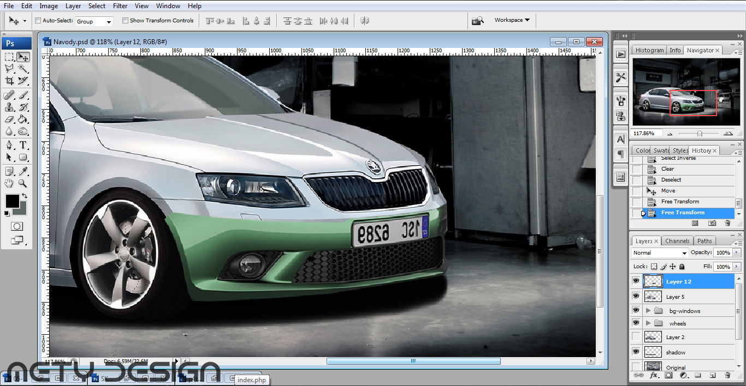Select the Notes tool

tap(9, 172)
